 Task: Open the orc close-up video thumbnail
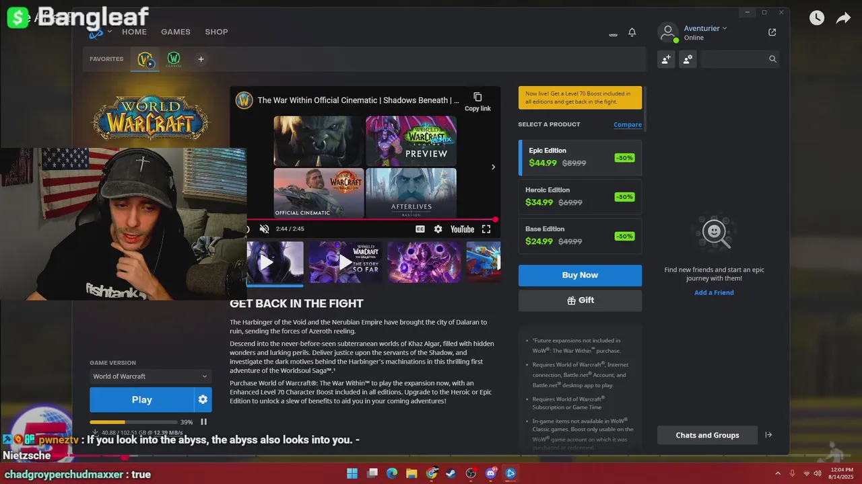(319, 141)
